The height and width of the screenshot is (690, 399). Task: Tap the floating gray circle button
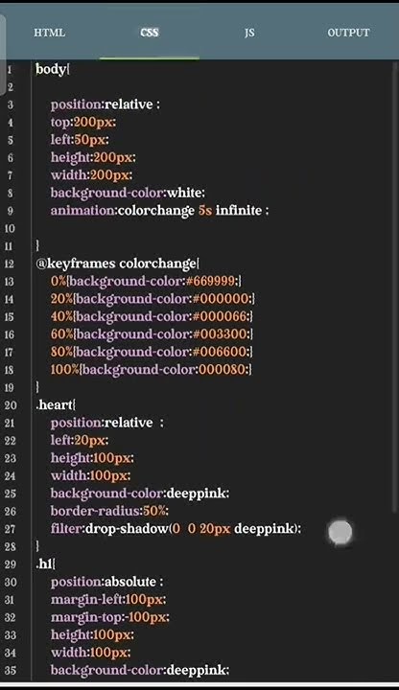point(340,532)
